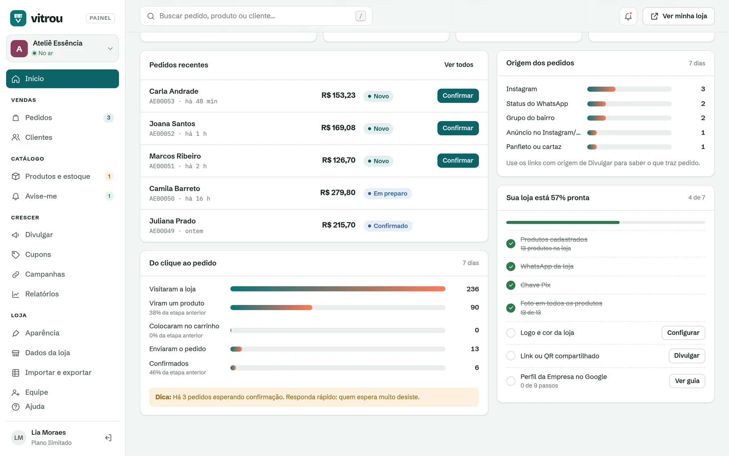Click the Dados da loja storefront icon
The image size is (729, 456).
(16, 353)
